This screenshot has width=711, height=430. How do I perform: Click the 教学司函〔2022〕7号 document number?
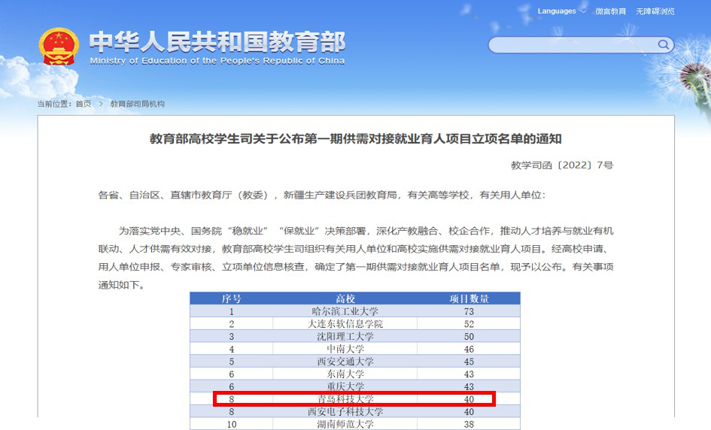pyautogui.click(x=561, y=165)
